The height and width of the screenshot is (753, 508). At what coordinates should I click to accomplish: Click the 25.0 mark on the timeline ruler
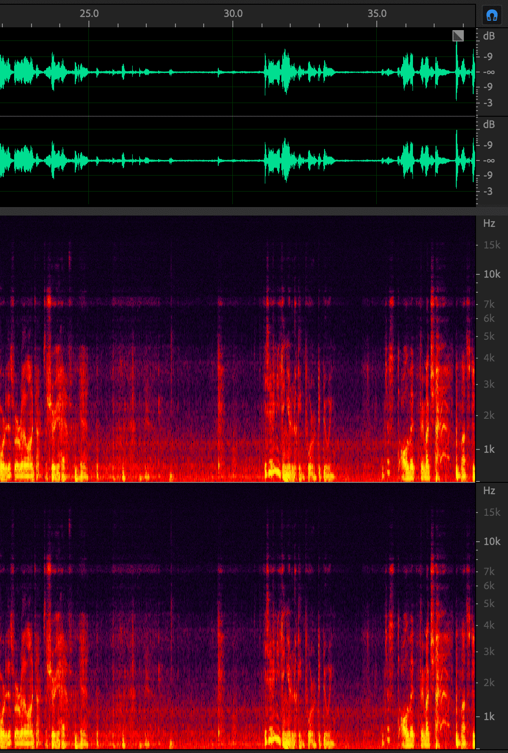coord(89,14)
